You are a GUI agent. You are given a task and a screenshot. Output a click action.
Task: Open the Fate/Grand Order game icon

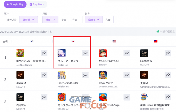point(62,75)
